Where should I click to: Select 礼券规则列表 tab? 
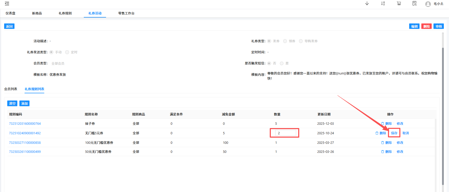(x=34, y=89)
